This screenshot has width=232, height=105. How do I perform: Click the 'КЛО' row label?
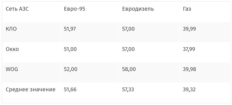point(11,29)
